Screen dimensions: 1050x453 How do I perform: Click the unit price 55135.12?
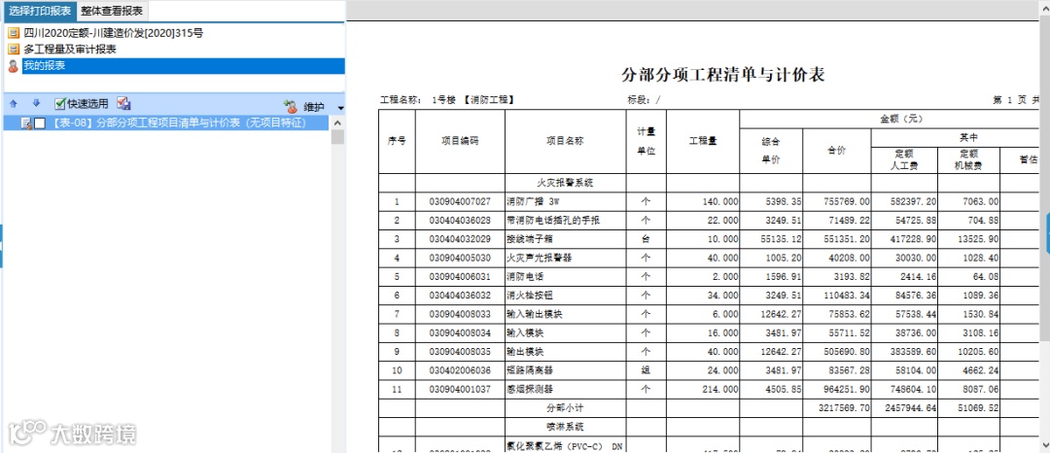tap(771, 239)
